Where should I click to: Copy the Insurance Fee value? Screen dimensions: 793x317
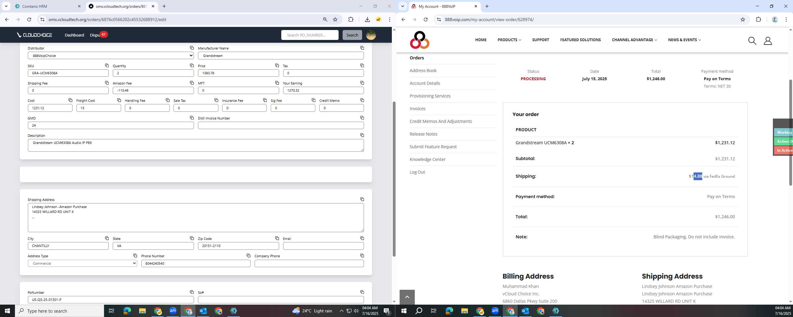coord(265,100)
